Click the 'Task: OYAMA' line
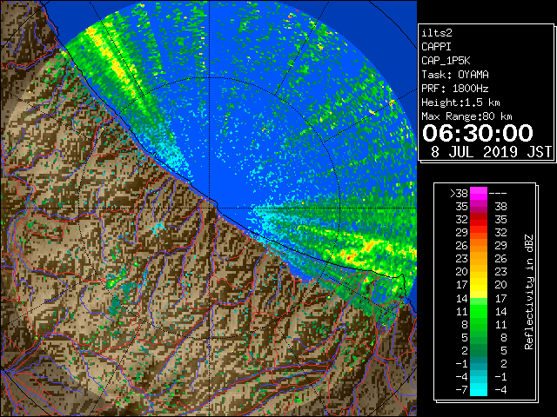Image resolution: width=557 pixels, height=417 pixels. [x=455, y=75]
